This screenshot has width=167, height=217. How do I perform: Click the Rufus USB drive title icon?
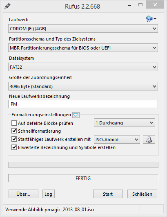click(7, 6)
